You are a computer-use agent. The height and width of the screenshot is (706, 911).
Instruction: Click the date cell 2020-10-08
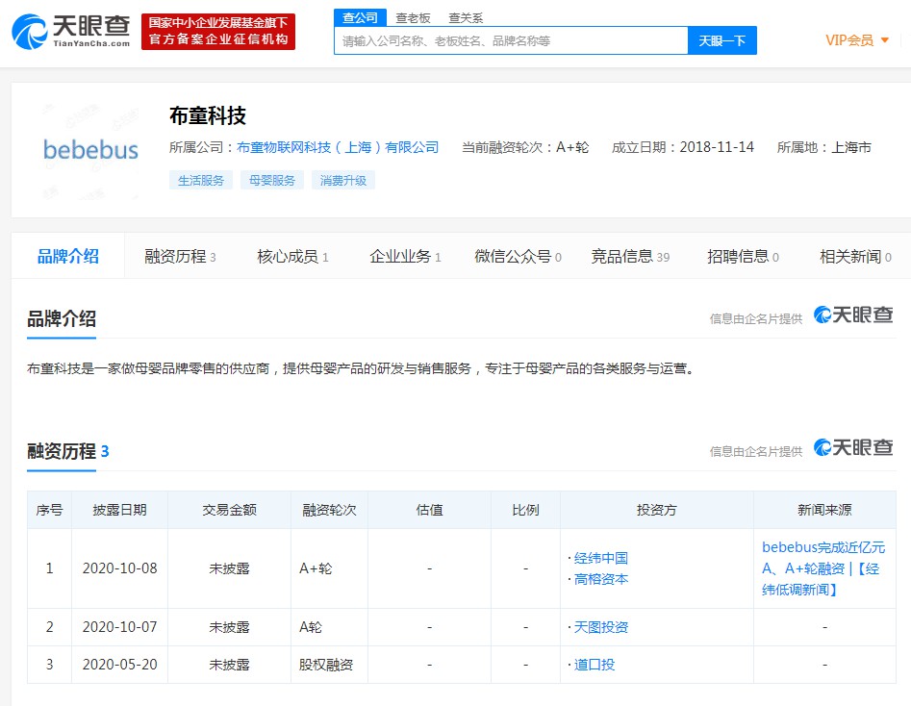[x=119, y=568]
